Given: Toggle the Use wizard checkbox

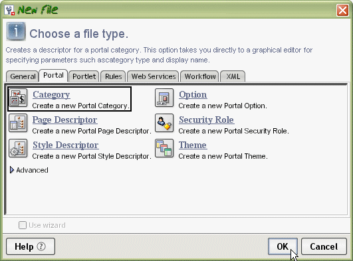Looking at the screenshot, I should [x=23, y=225].
